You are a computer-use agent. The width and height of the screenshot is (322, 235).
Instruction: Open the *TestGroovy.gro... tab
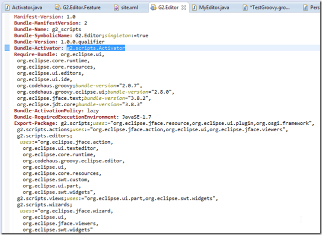point(269,8)
